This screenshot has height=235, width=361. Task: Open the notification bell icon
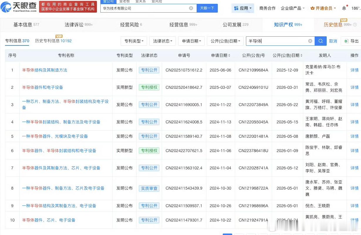click(344, 8)
